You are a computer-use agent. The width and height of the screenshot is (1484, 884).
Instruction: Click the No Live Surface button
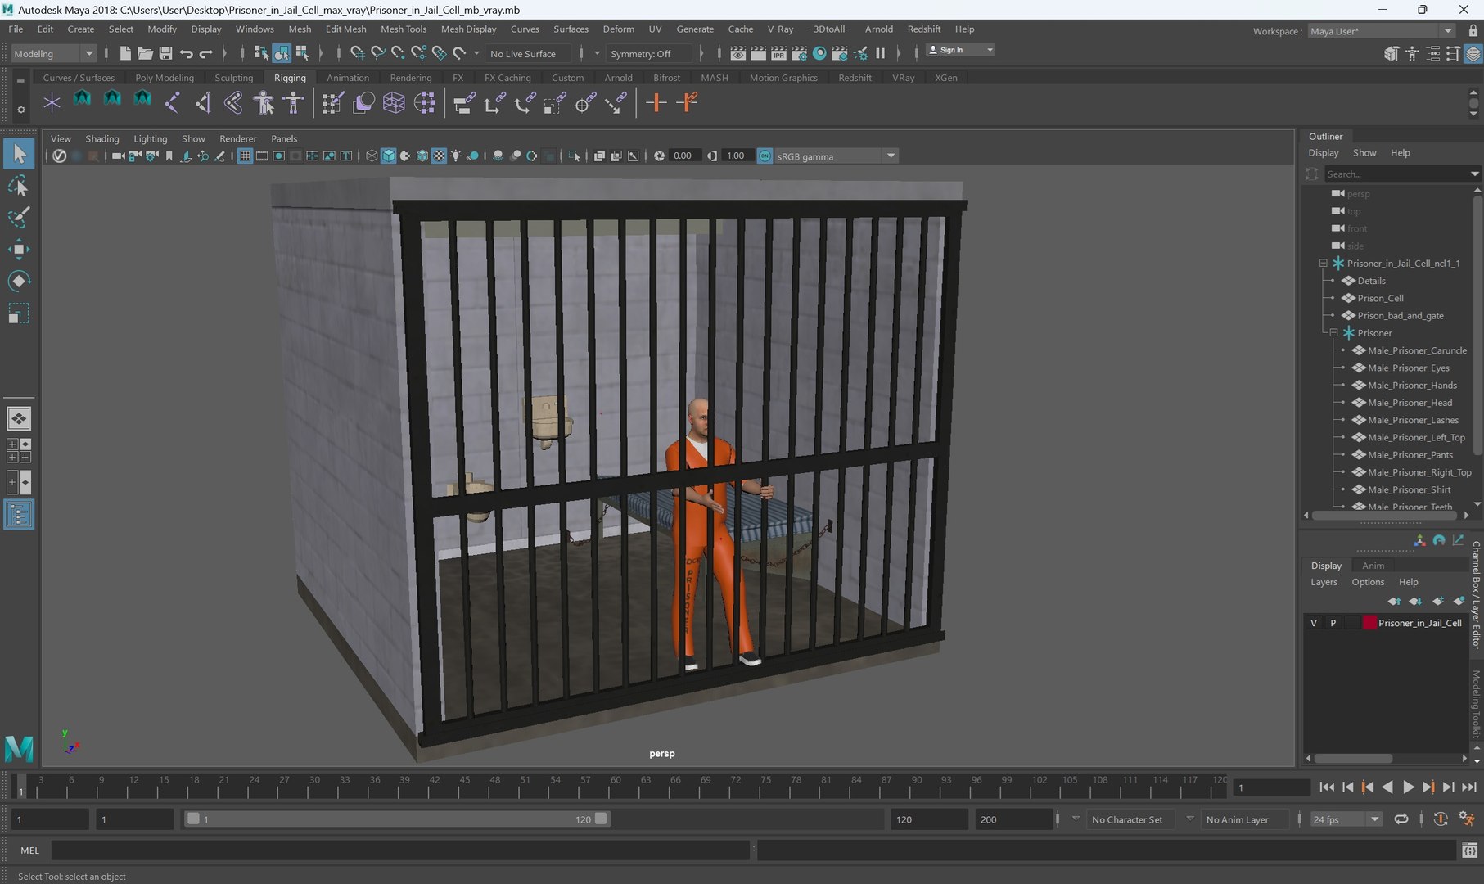tap(523, 54)
